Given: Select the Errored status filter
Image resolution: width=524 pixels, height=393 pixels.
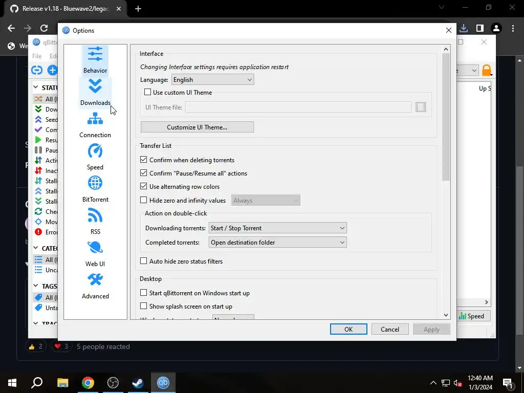Looking at the screenshot, I should (46, 232).
